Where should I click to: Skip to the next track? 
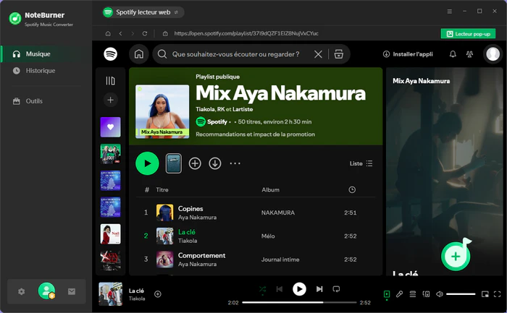tap(319, 289)
